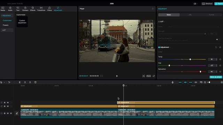Click the Delete right icon
The image size is (223, 125).
tap(30, 82)
